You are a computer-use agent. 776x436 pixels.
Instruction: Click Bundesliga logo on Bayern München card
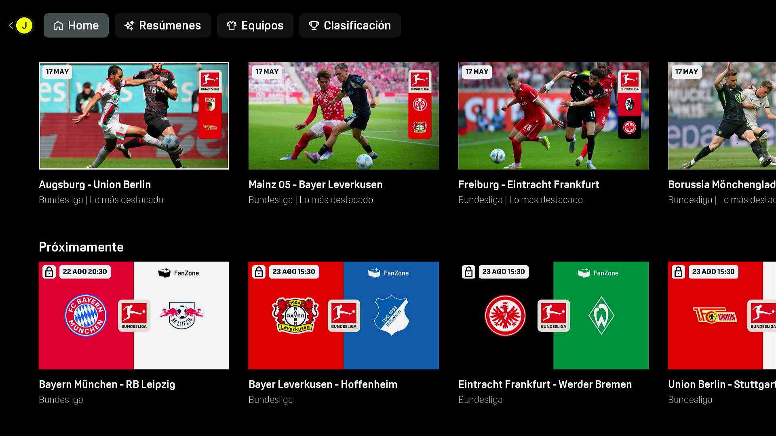pyautogui.click(x=134, y=315)
